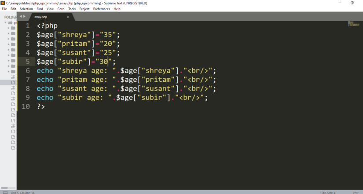
Task: Click the top subfolder icon in sidebar
Action: coord(13,28)
